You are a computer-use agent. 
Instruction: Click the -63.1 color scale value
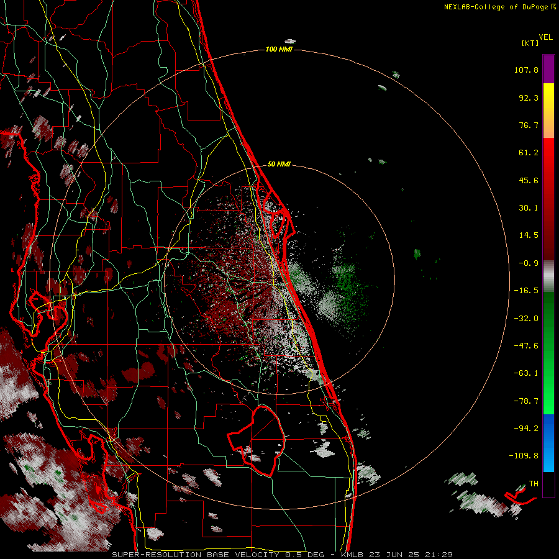[x=526, y=373]
